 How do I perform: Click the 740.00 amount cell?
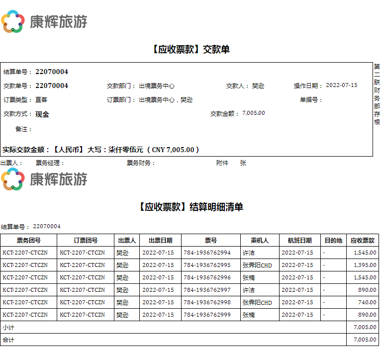coord(367,302)
